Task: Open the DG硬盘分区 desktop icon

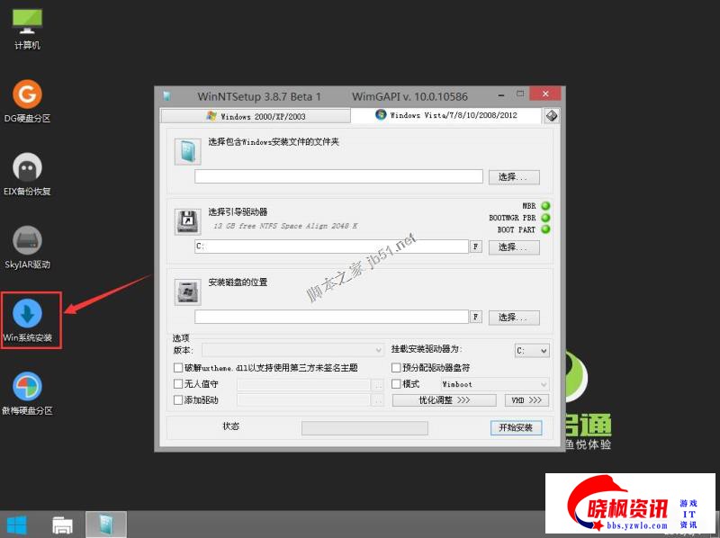Action: tap(28, 95)
